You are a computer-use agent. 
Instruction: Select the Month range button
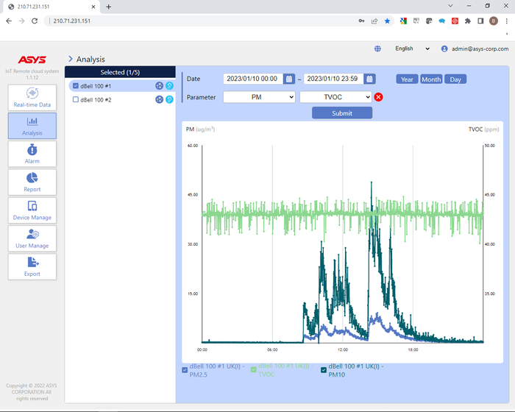(431, 79)
